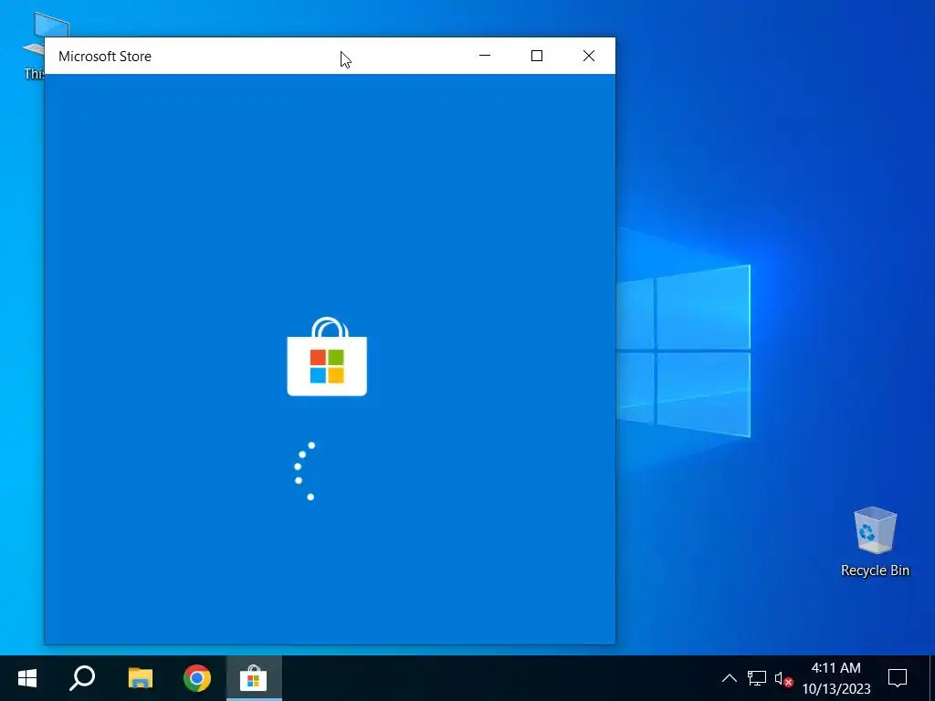
Task: Minimize the Microsoft Store window
Action: pos(485,56)
